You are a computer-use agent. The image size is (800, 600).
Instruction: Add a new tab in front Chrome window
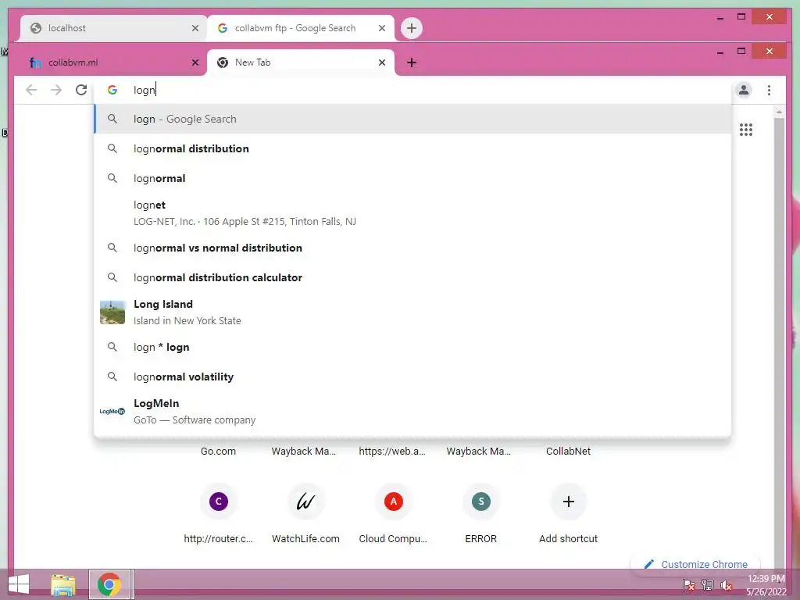coord(412,62)
